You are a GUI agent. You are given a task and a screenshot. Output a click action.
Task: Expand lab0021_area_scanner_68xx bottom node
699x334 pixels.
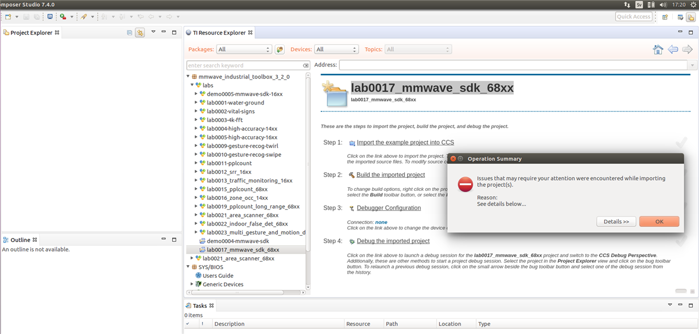[192, 258]
